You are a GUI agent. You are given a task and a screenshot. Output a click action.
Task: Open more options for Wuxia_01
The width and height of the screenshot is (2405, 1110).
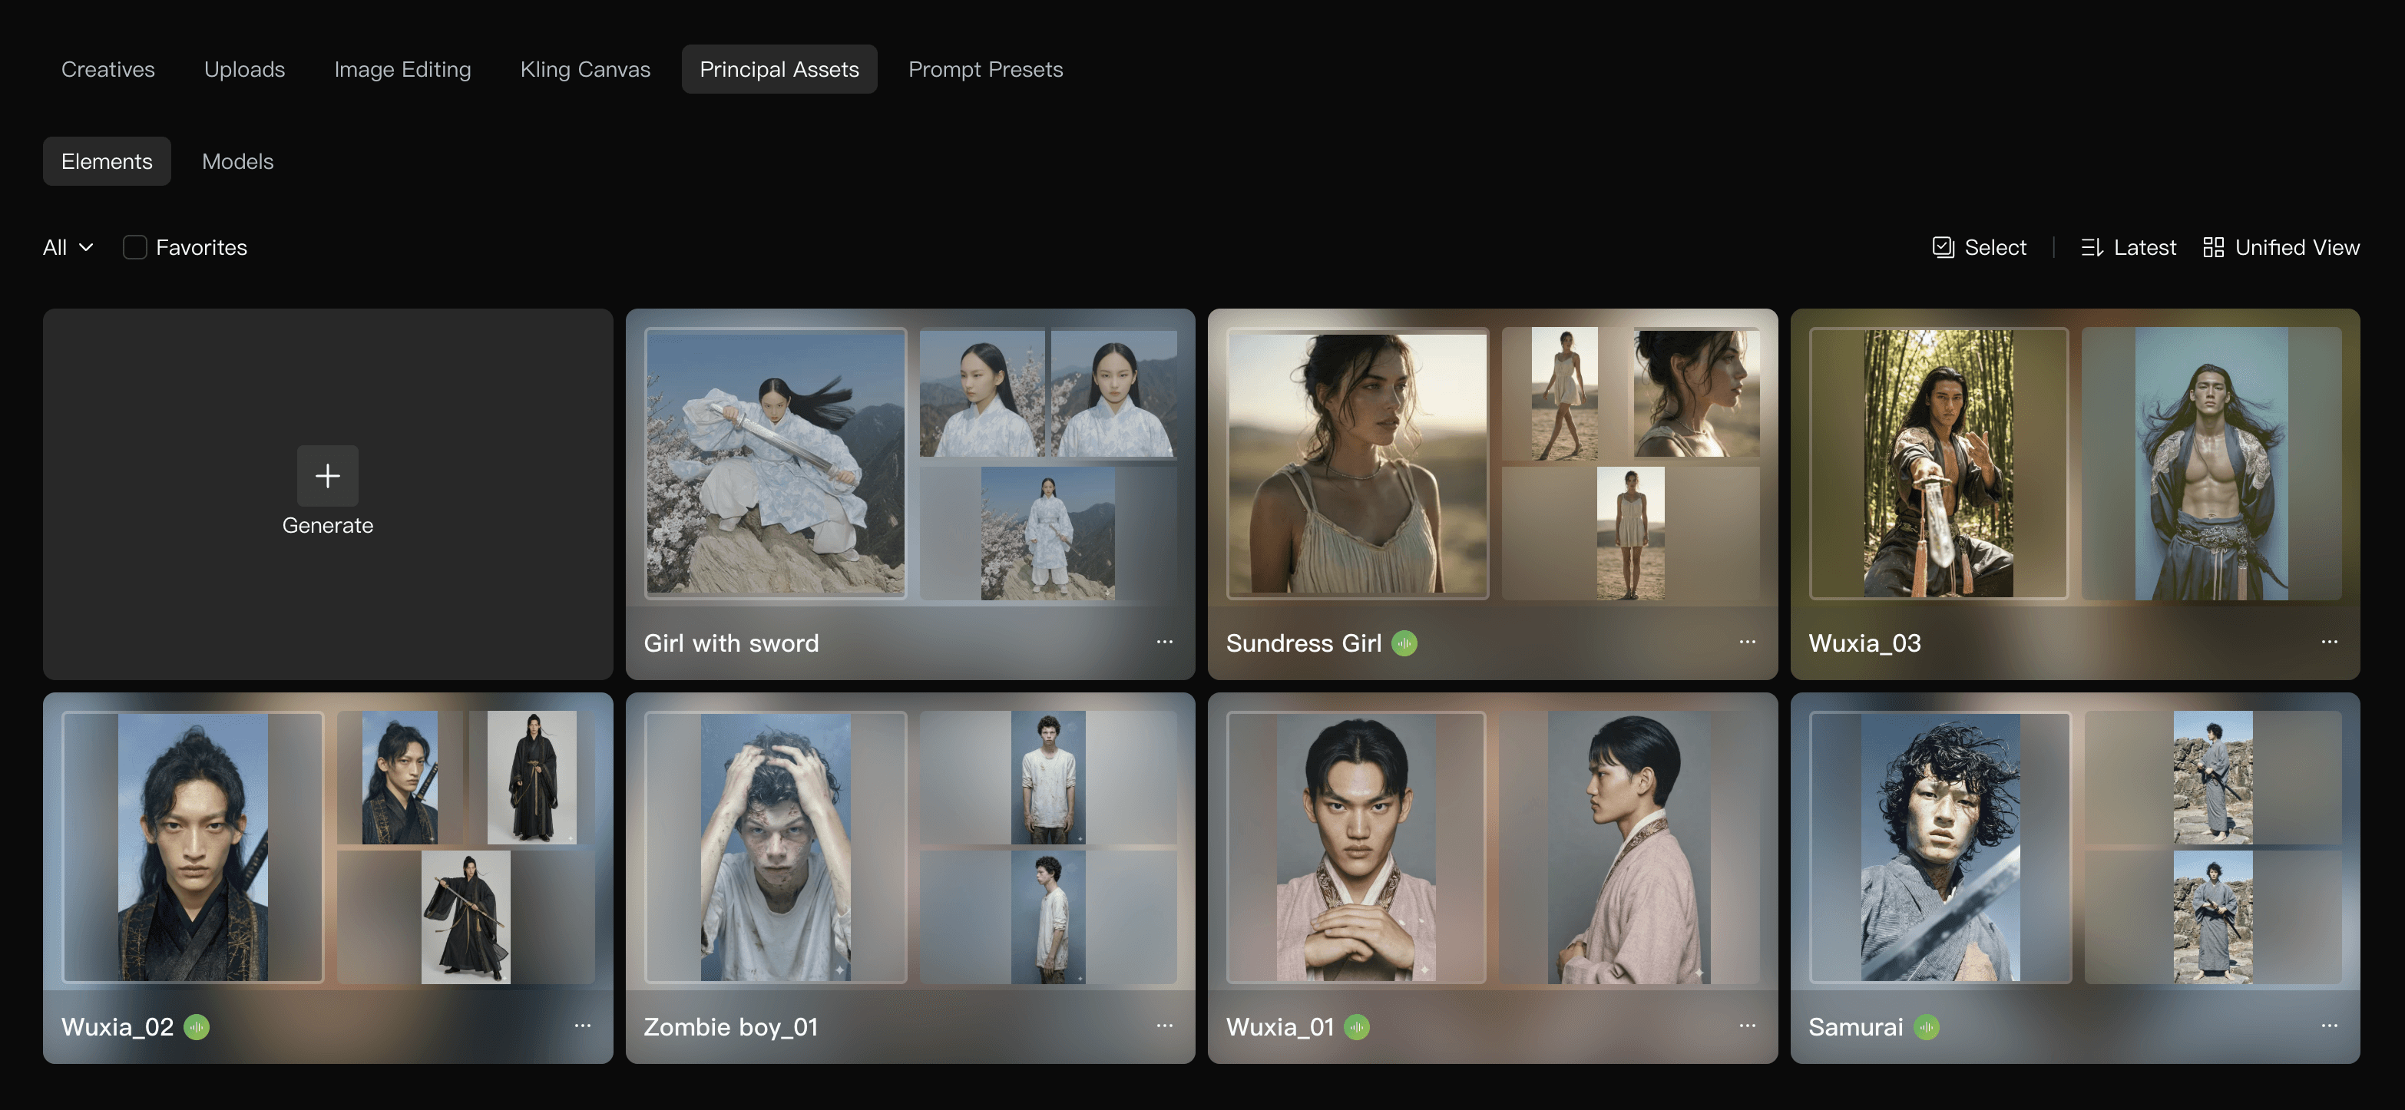click(1747, 1025)
